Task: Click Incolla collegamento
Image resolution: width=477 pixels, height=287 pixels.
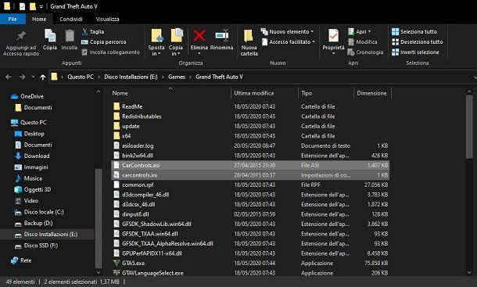Action: click(x=111, y=52)
